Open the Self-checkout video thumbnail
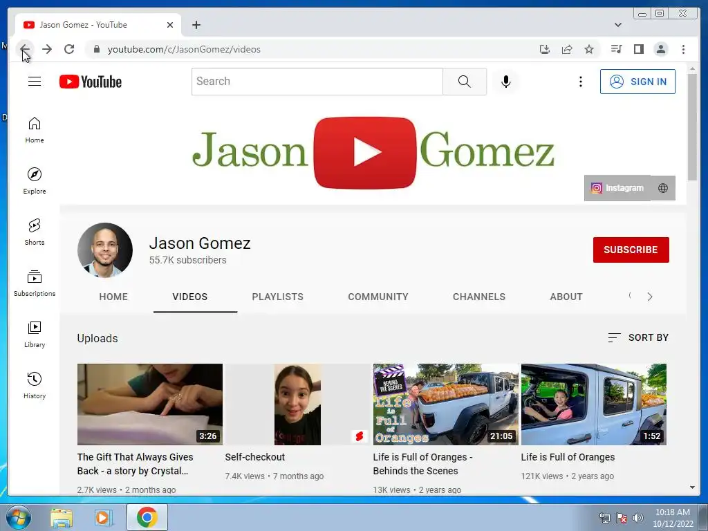The width and height of the screenshot is (708, 531). (x=297, y=404)
